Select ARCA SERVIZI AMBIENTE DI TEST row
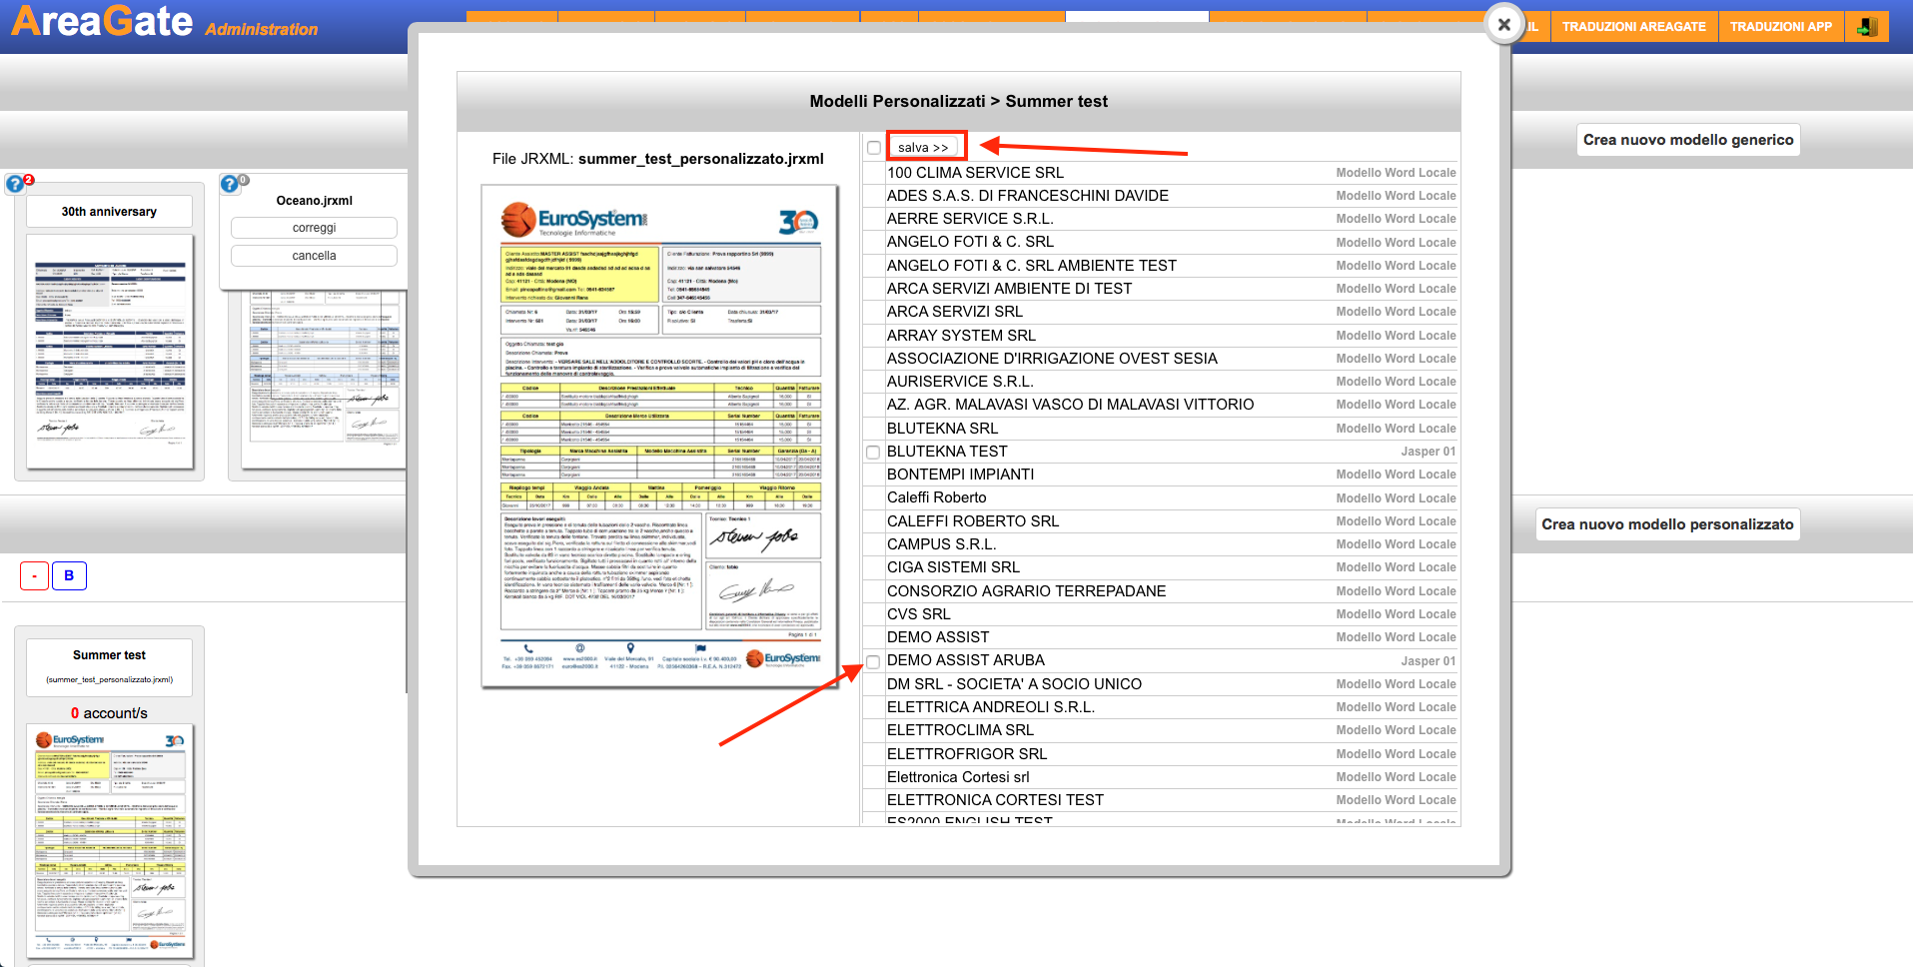The height and width of the screenshot is (967, 1913). pos(1160,289)
